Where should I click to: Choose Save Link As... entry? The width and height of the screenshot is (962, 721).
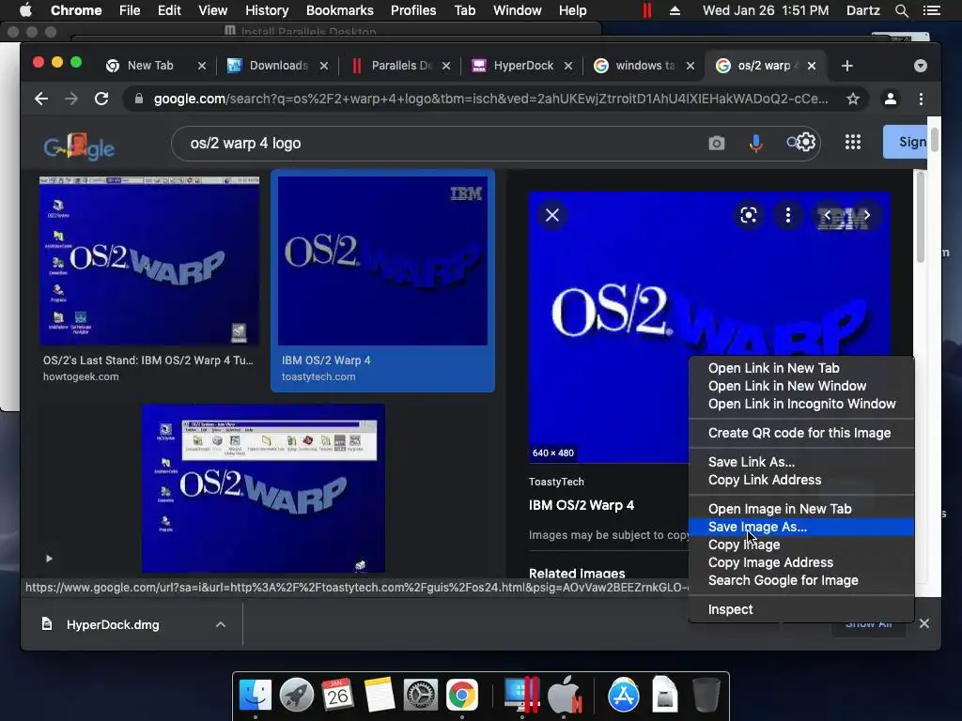coord(801,462)
